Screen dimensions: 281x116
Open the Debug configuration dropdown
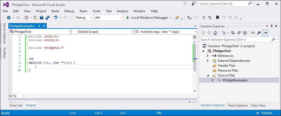tap(83, 18)
